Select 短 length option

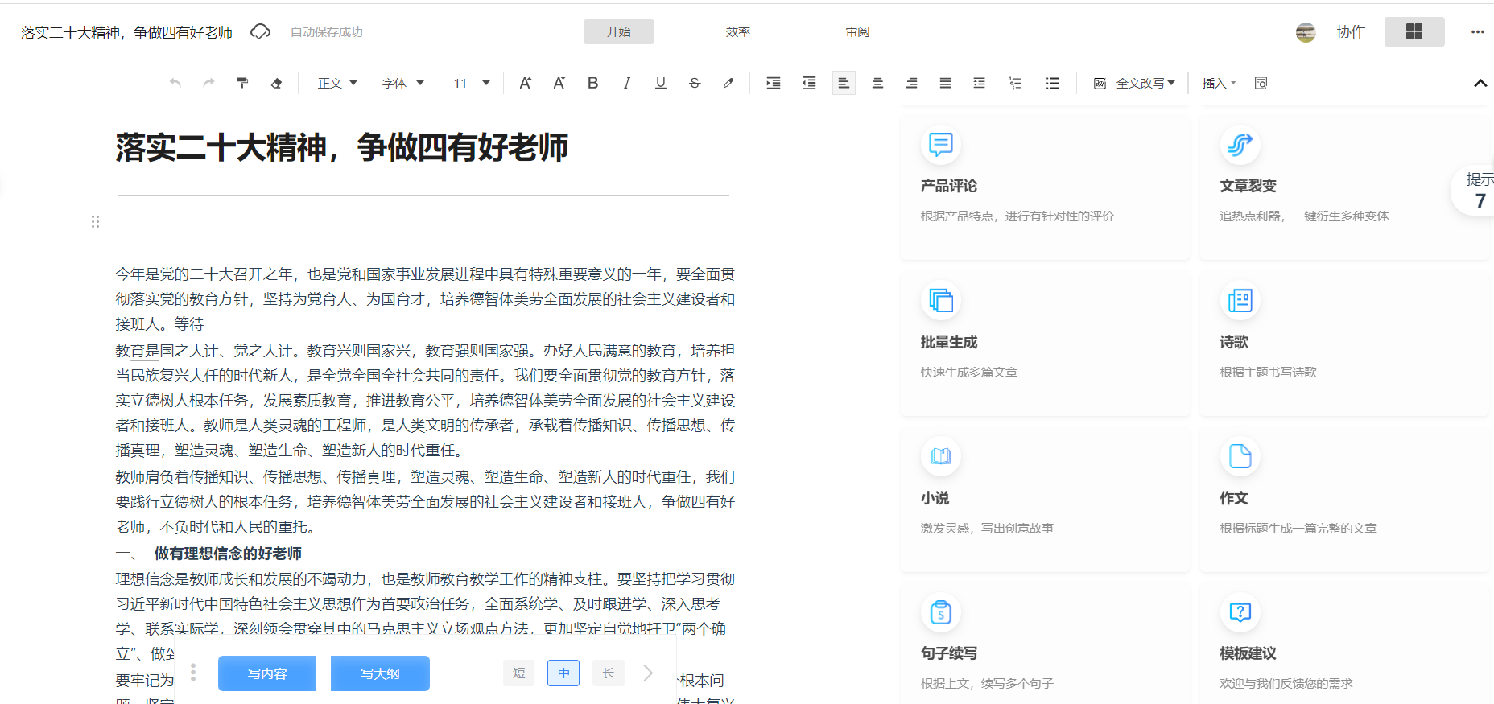519,673
